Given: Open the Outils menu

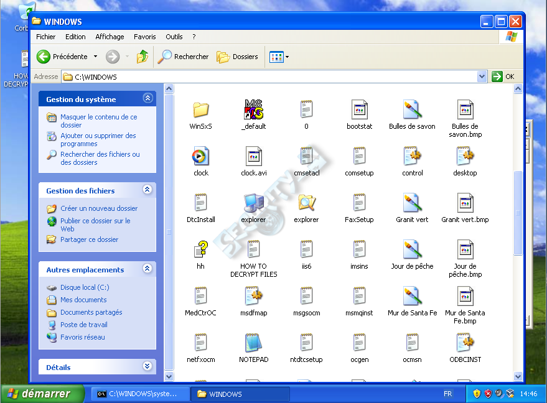Looking at the screenshot, I should pos(174,37).
